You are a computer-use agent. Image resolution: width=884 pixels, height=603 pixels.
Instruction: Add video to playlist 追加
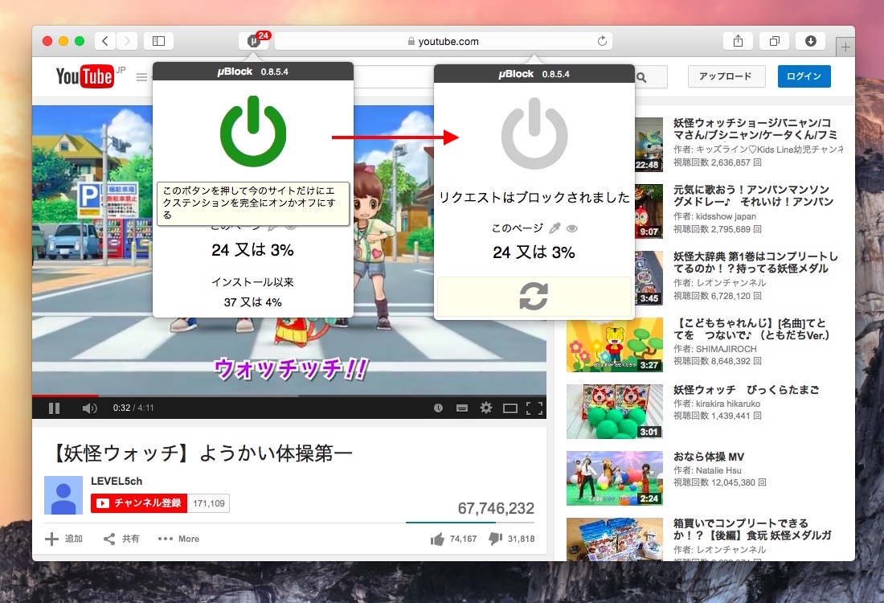(63, 539)
